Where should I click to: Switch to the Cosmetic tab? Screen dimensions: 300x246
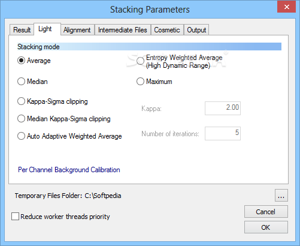167,30
